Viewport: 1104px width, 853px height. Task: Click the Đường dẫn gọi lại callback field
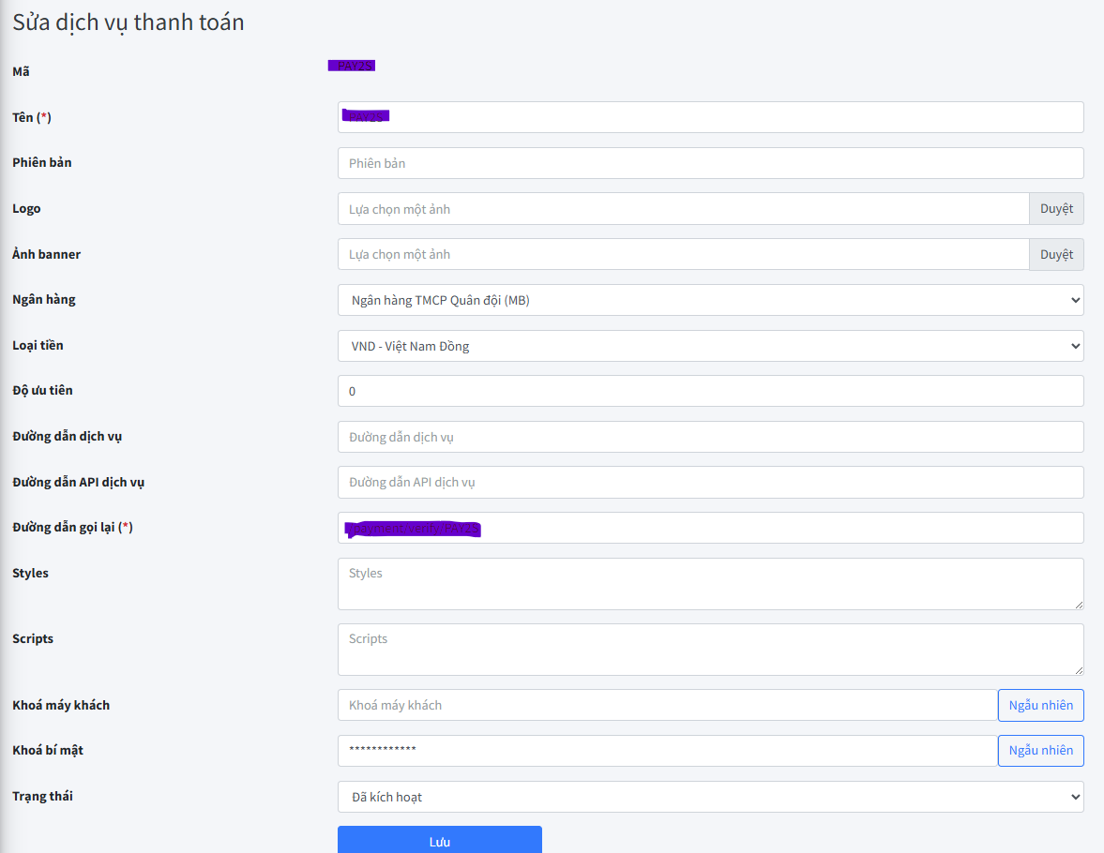pyautogui.click(x=710, y=528)
